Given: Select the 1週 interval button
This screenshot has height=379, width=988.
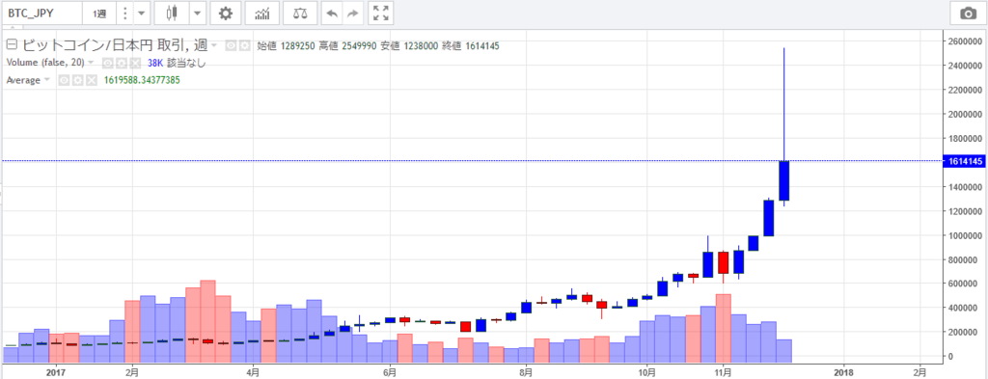Looking at the screenshot, I should click(99, 14).
